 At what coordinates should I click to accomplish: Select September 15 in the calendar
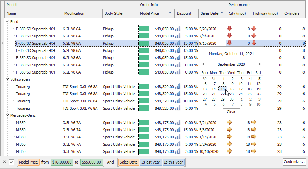(223, 89)
